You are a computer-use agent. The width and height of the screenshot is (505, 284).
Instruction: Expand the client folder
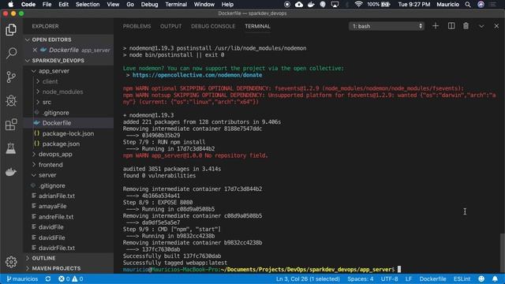pos(50,81)
